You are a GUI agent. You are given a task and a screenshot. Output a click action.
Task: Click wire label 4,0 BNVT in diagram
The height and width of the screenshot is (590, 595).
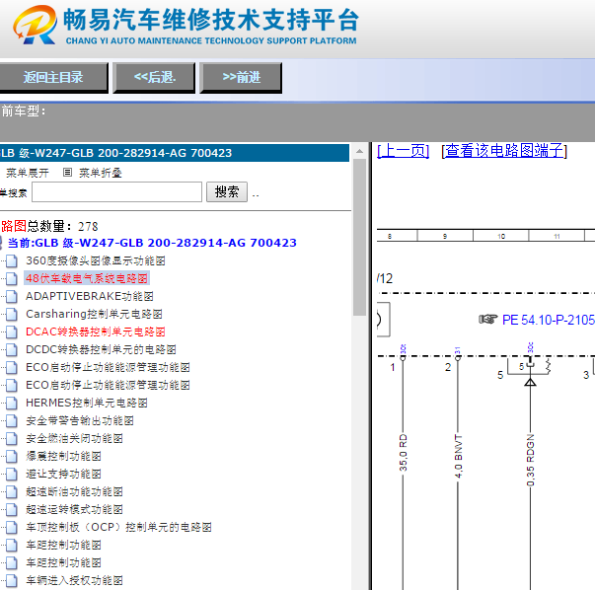pyautogui.click(x=459, y=457)
